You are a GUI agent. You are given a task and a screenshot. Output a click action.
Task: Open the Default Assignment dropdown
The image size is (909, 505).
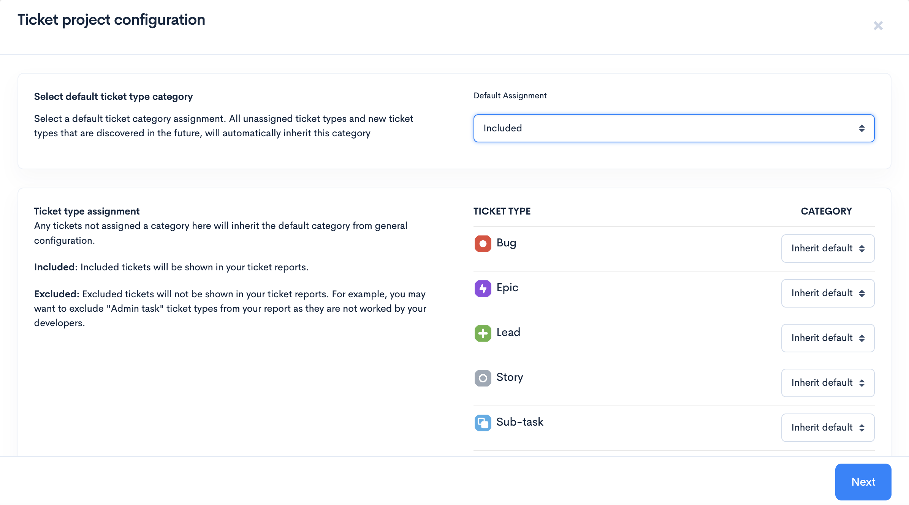(673, 128)
